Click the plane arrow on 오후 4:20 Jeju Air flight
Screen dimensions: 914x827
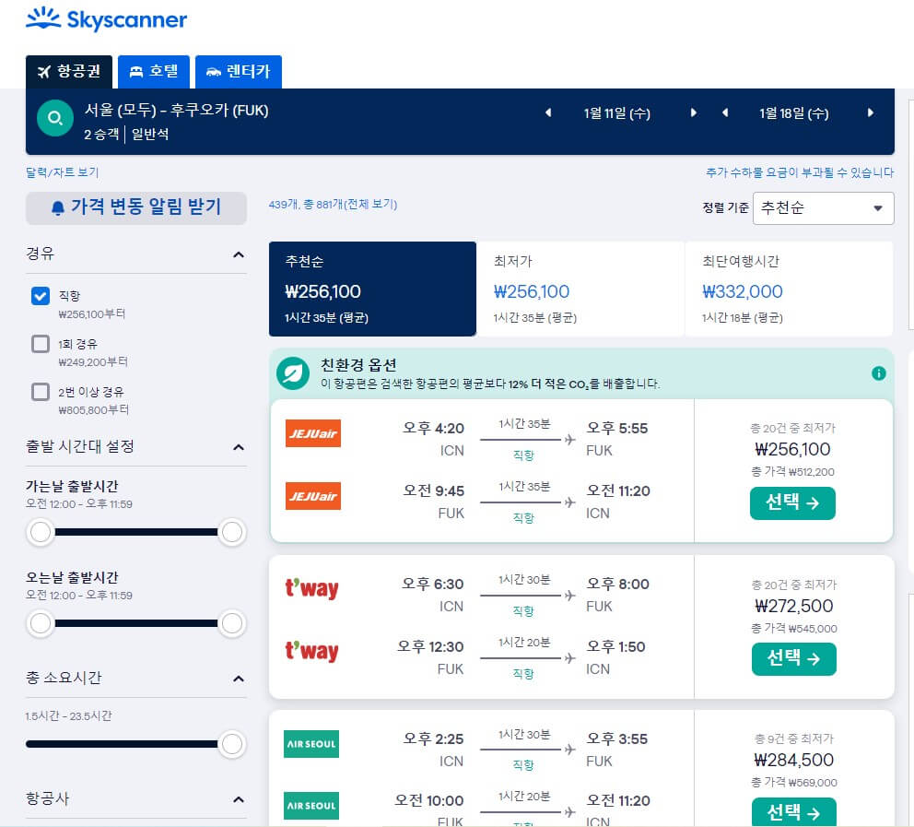coord(569,440)
